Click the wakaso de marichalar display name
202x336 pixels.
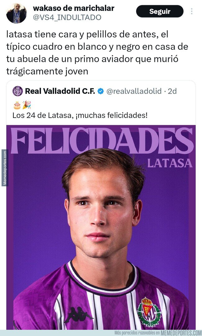(74, 8)
